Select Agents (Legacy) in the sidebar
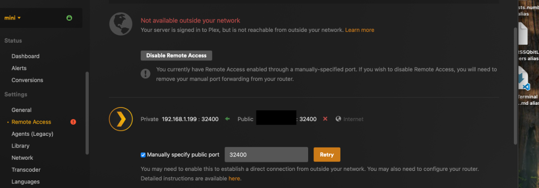This screenshot has width=539, height=188. pyautogui.click(x=32, y=134)
